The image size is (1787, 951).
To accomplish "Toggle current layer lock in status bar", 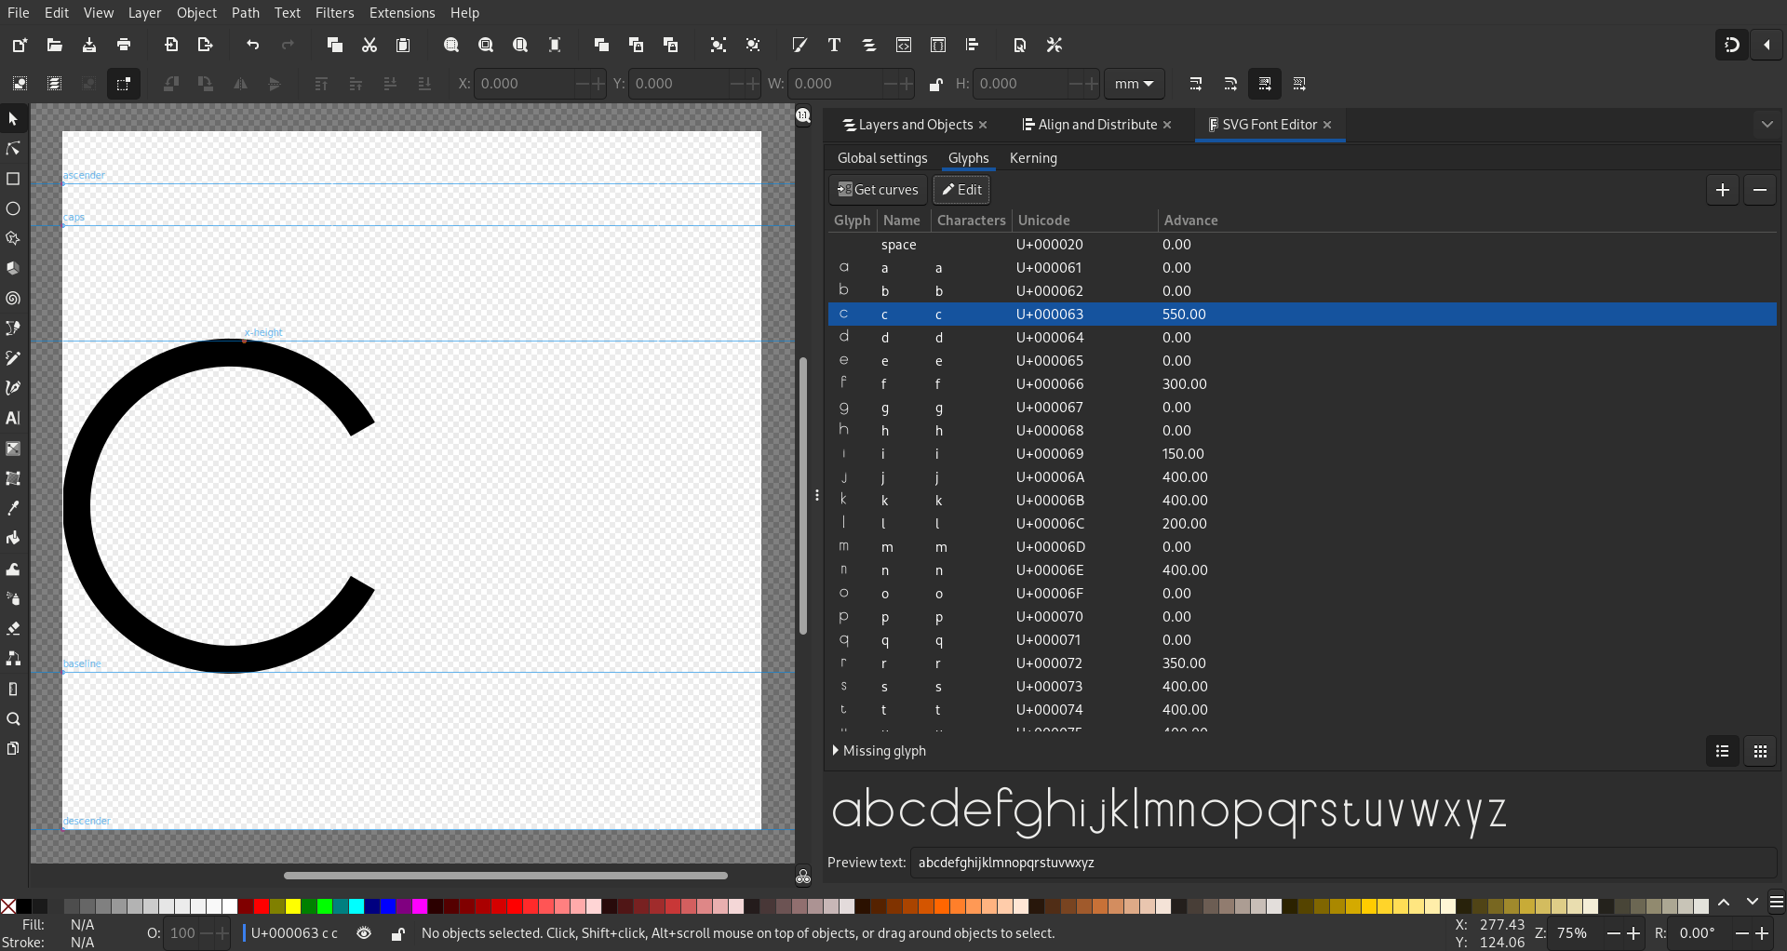I will pyautogui.click(x=397, y=933).
